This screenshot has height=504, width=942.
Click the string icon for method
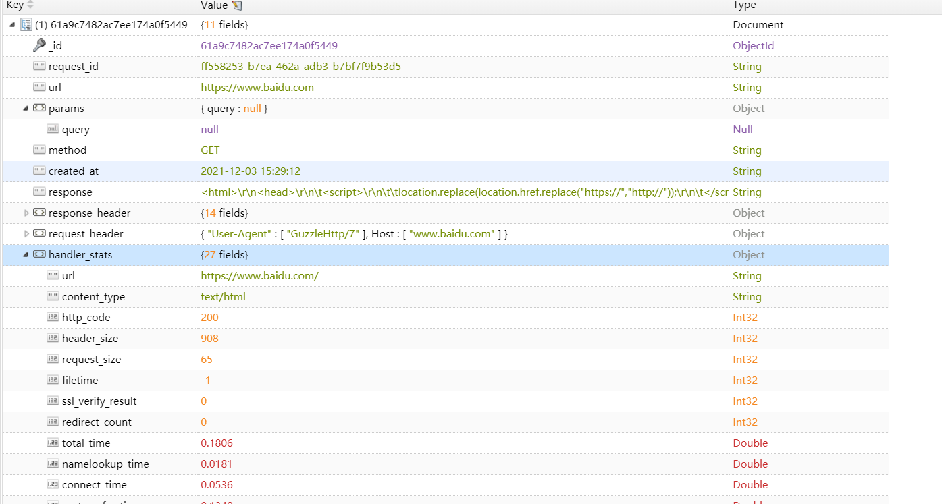pyautogui.click(x=40, y=150)
